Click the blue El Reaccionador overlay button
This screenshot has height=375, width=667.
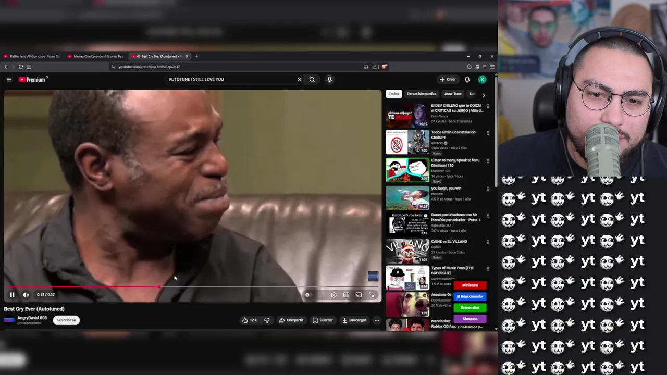tap(470, 296)
